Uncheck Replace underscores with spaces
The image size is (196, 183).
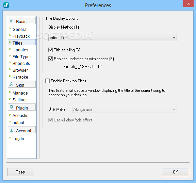click(50, 59)
